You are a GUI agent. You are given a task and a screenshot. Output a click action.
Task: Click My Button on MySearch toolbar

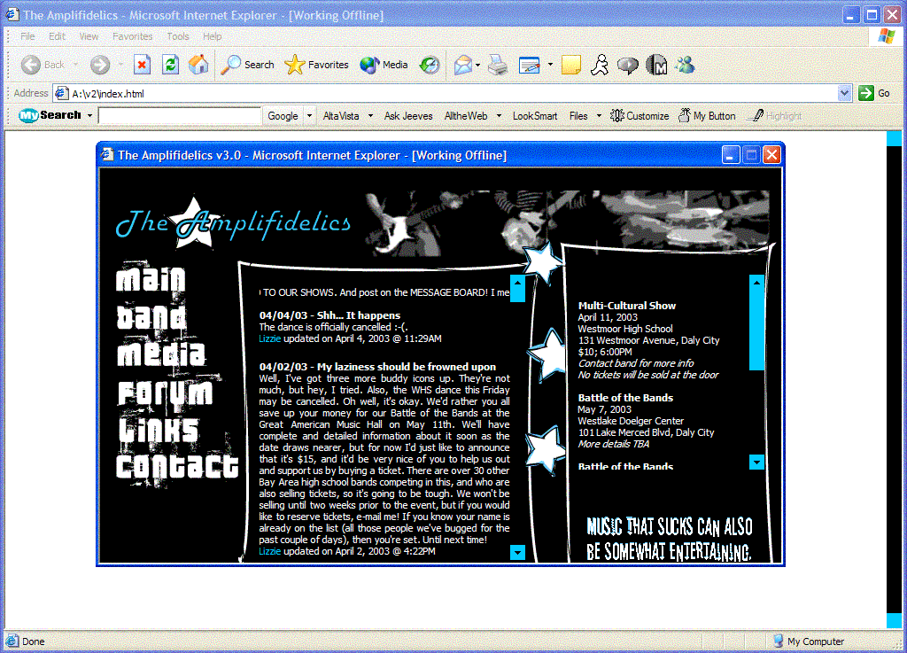[706, 116]
